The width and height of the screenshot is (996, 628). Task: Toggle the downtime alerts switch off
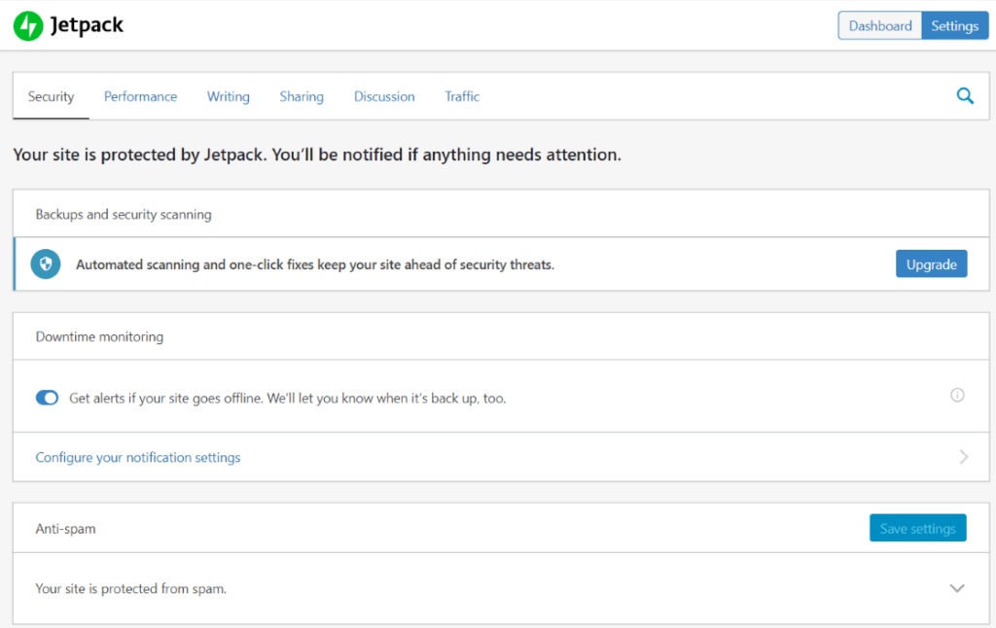(x=47, y=398)
